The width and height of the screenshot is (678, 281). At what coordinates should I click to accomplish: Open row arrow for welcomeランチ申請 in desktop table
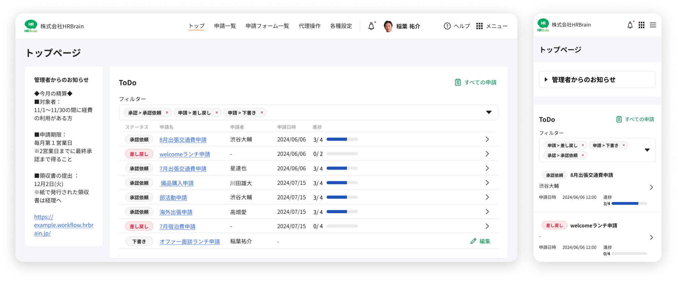point(487,154)
